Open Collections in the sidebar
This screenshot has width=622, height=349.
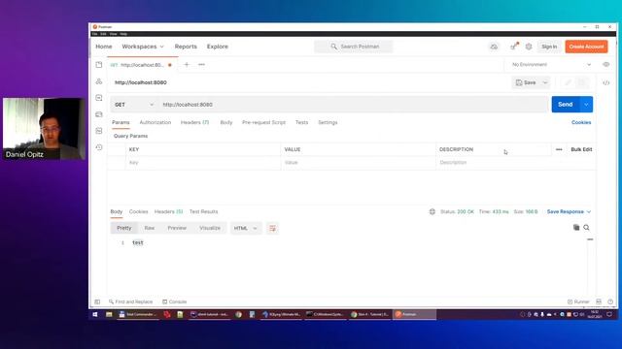pyautogui.click(x=99, y=65)
